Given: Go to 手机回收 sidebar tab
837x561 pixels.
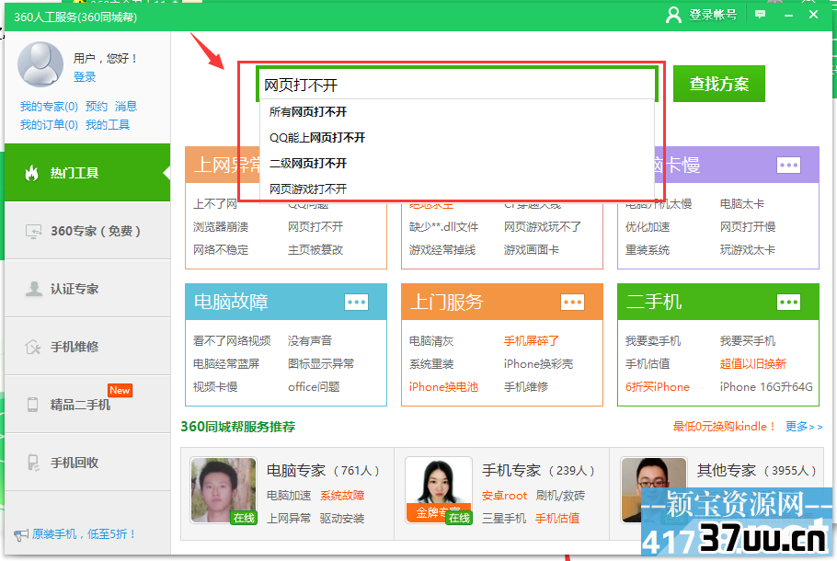Looking at the screenshot, I should [87, 463].
